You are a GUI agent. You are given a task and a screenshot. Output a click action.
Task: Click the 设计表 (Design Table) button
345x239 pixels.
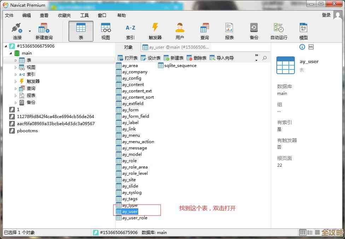(x=151, y=58)
